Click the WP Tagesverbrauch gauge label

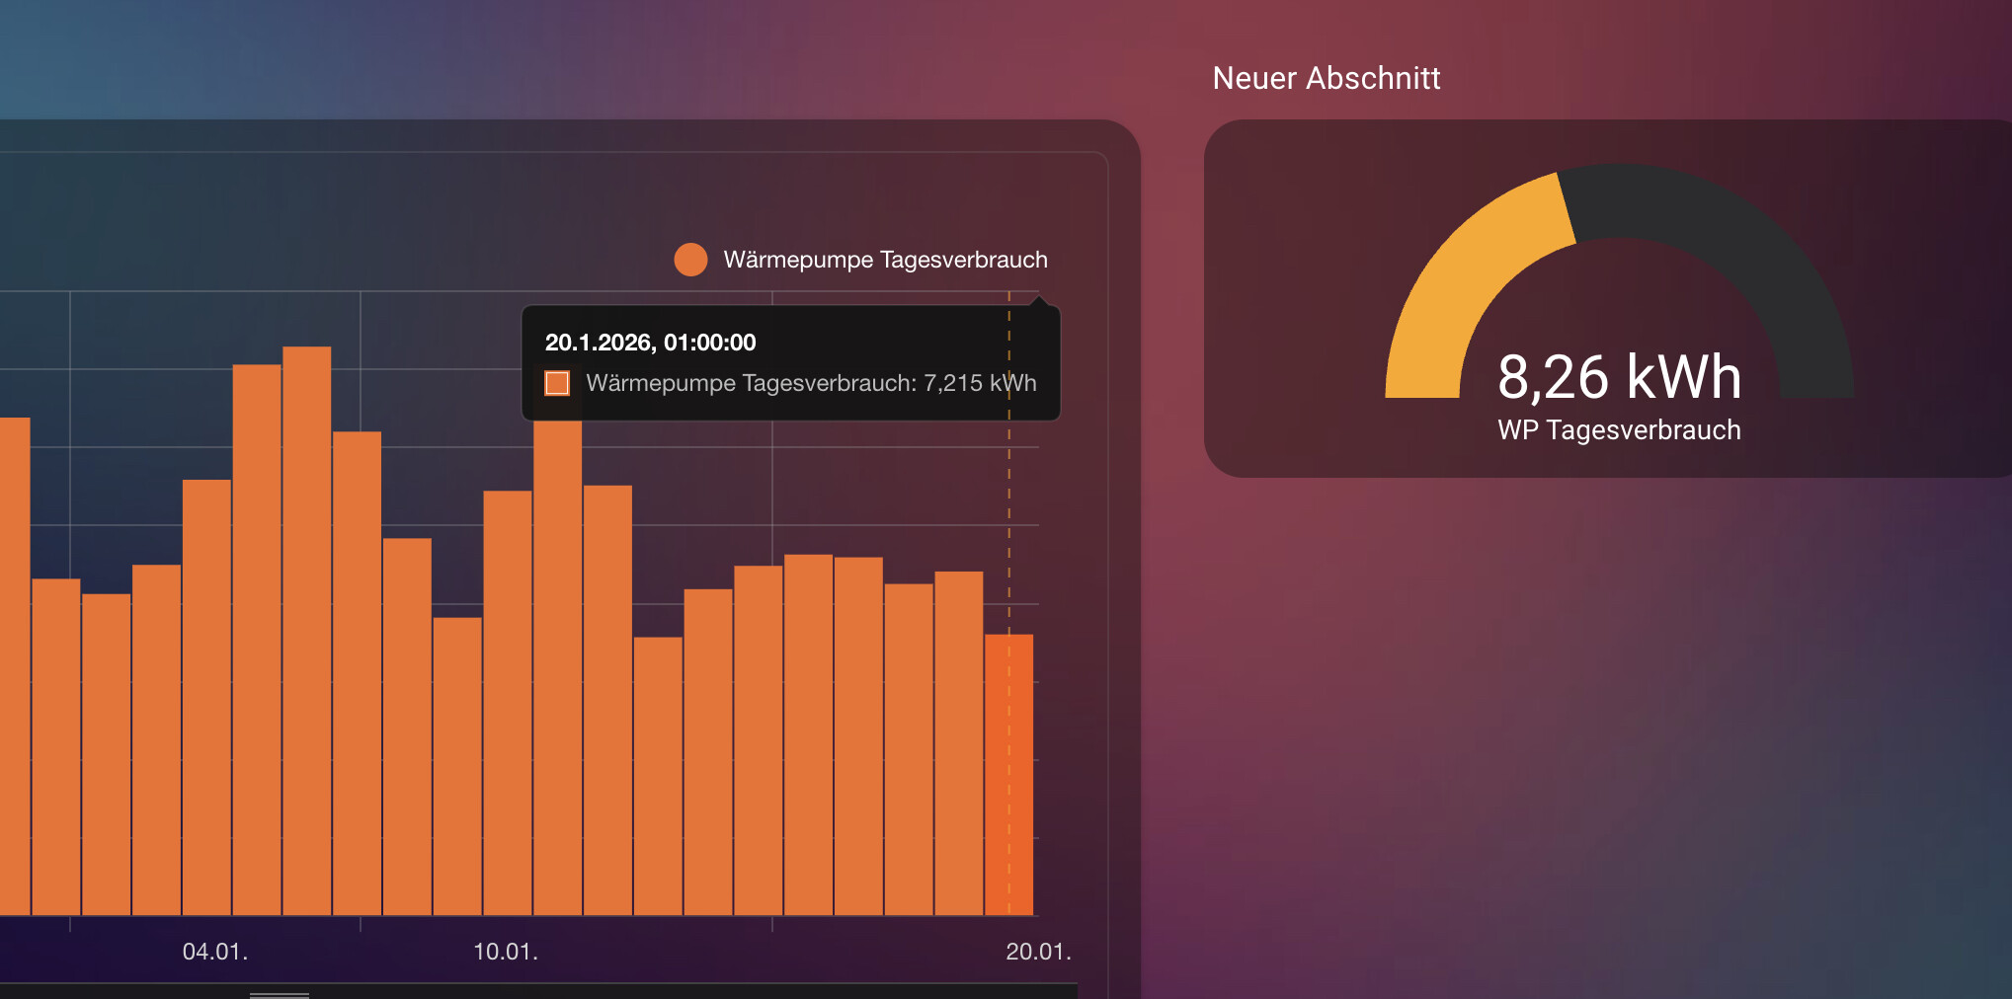pyautogui.click(x=1619, y=430)
